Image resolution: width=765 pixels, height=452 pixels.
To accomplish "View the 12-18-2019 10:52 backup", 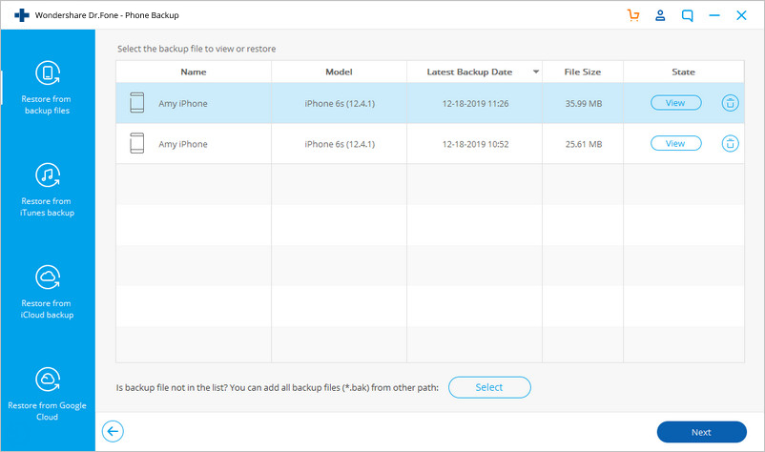I will [675, 143].
